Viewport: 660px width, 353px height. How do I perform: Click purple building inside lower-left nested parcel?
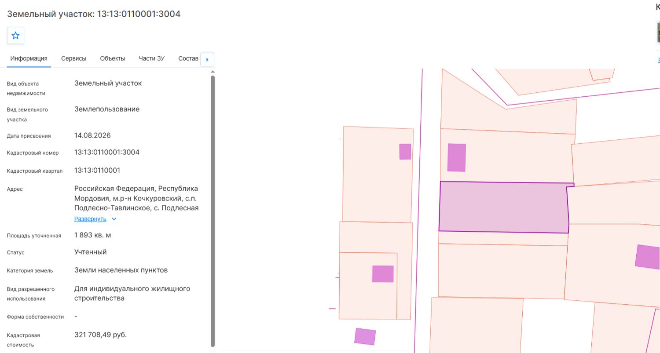(383, 274)
